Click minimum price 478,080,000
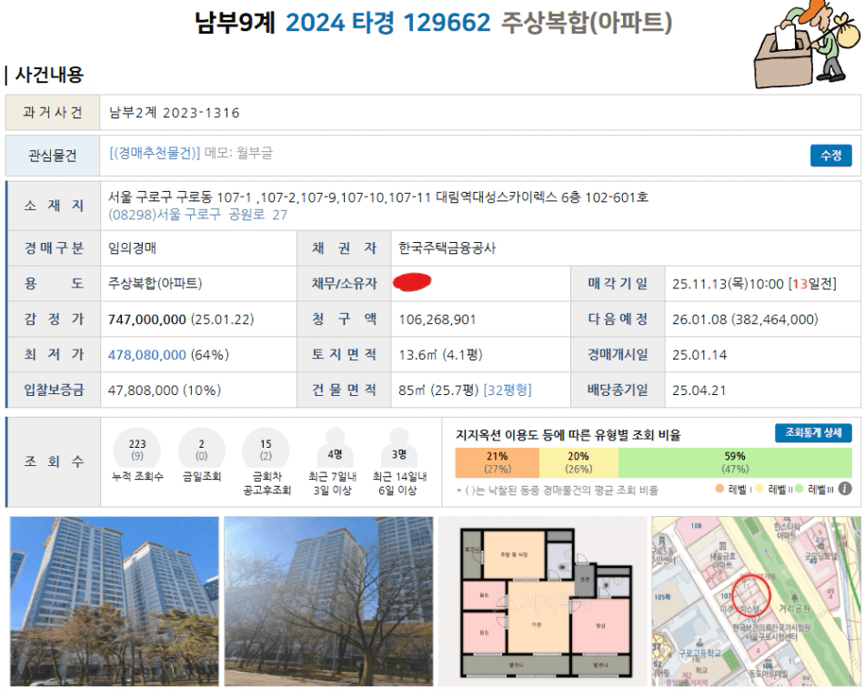This screenshot has height=689, width=865. 146,355
